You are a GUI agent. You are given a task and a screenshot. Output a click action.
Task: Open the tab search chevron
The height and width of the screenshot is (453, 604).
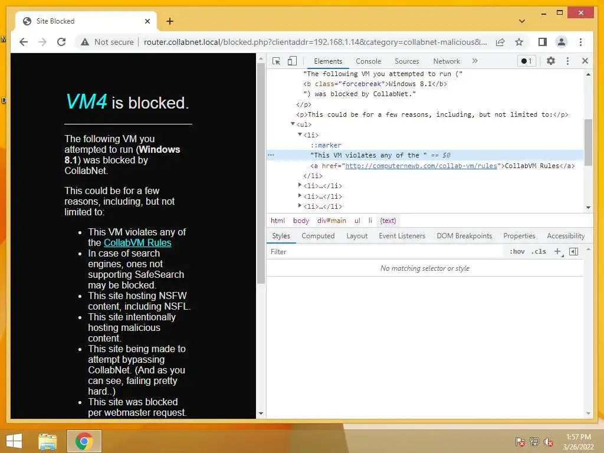click(522, 21)
